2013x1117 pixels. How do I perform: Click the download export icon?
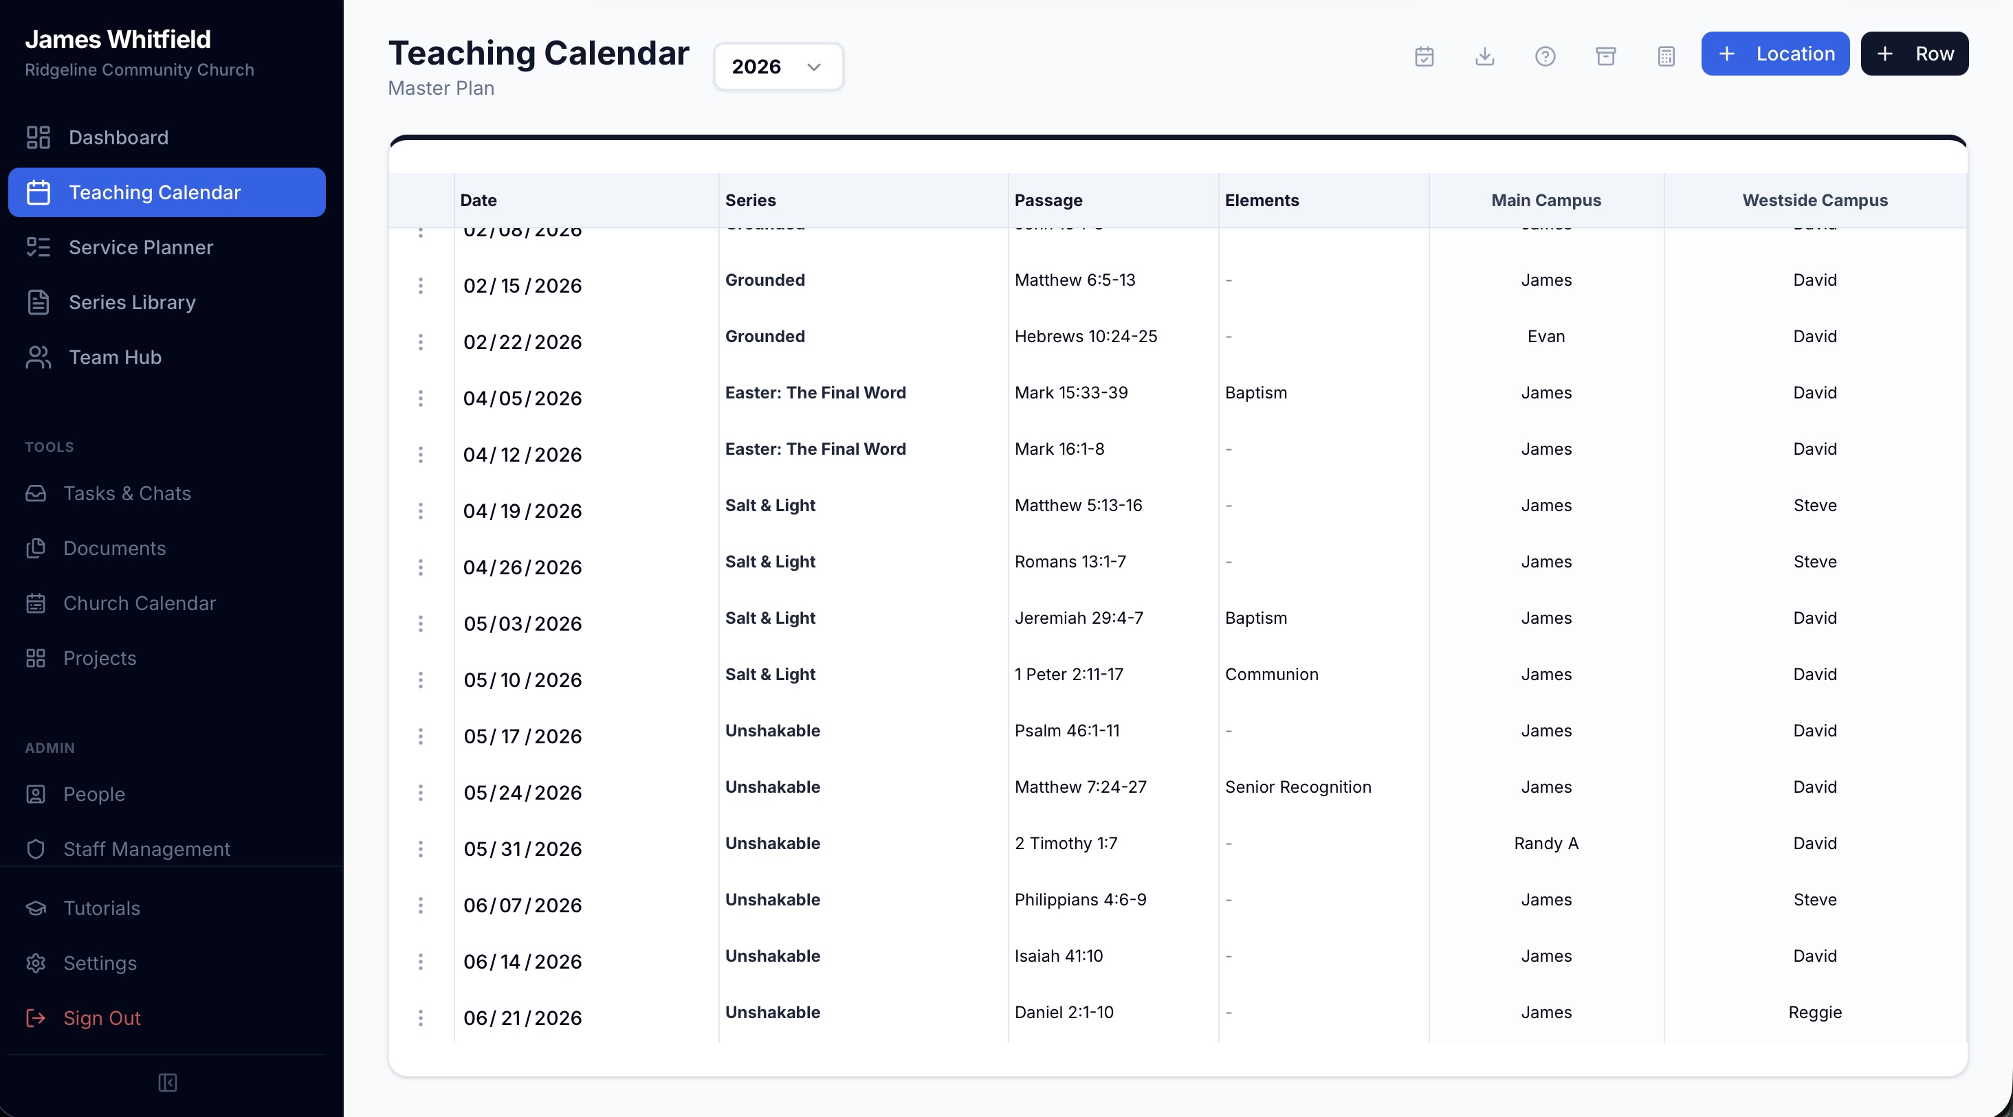pos(1484,56)
